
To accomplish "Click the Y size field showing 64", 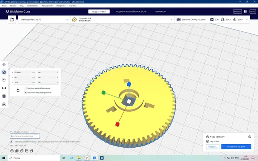I will point(25,77).
